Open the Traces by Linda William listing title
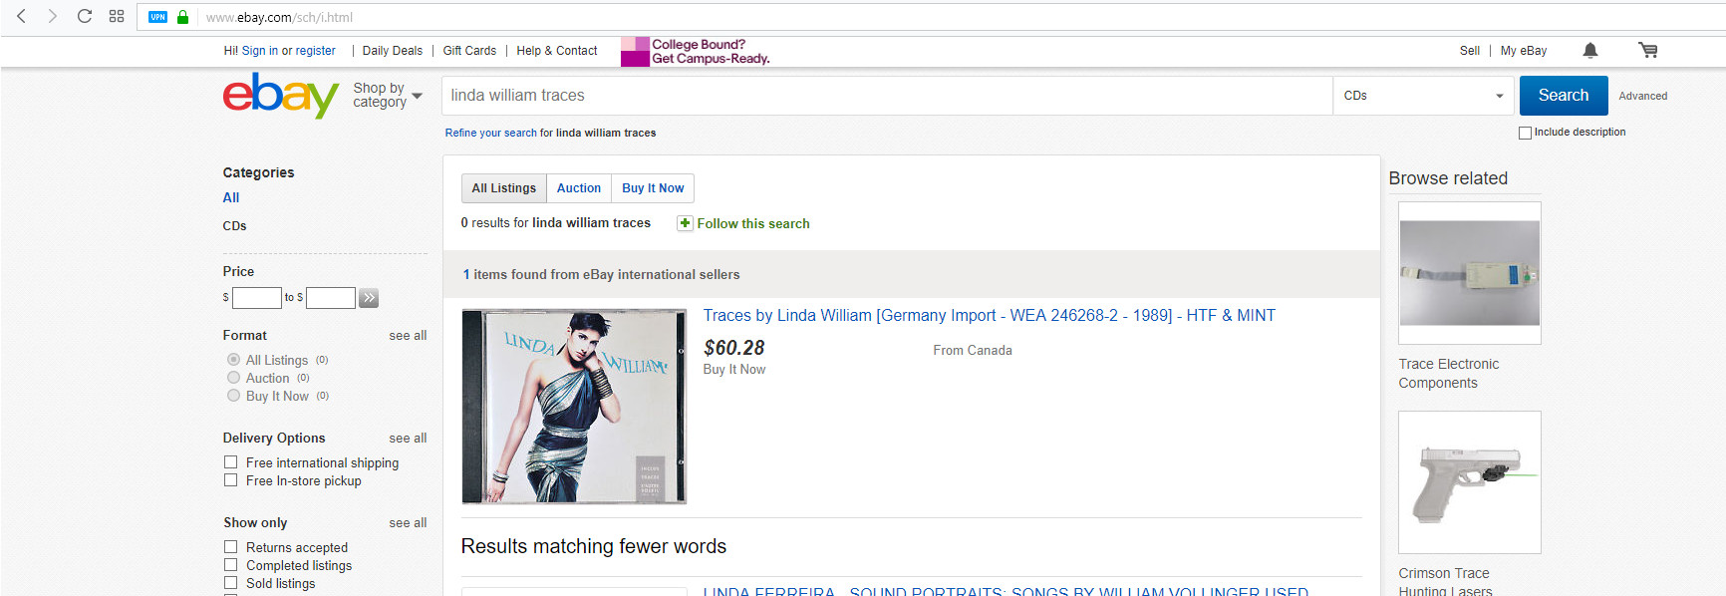 tap(990, 316)
